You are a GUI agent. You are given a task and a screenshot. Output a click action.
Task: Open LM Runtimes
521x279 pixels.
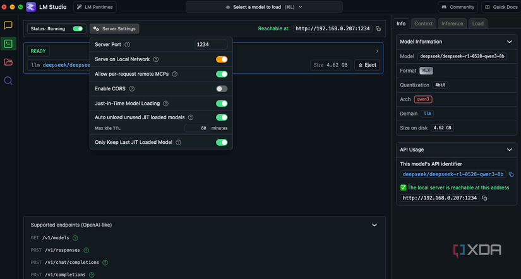[95, 7]
